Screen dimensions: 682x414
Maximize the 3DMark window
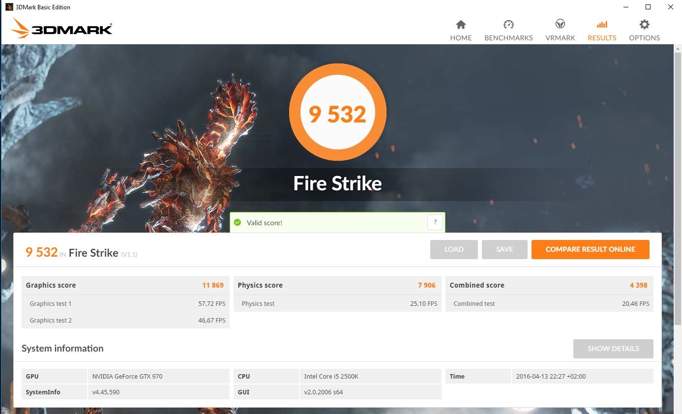point(648,7)
